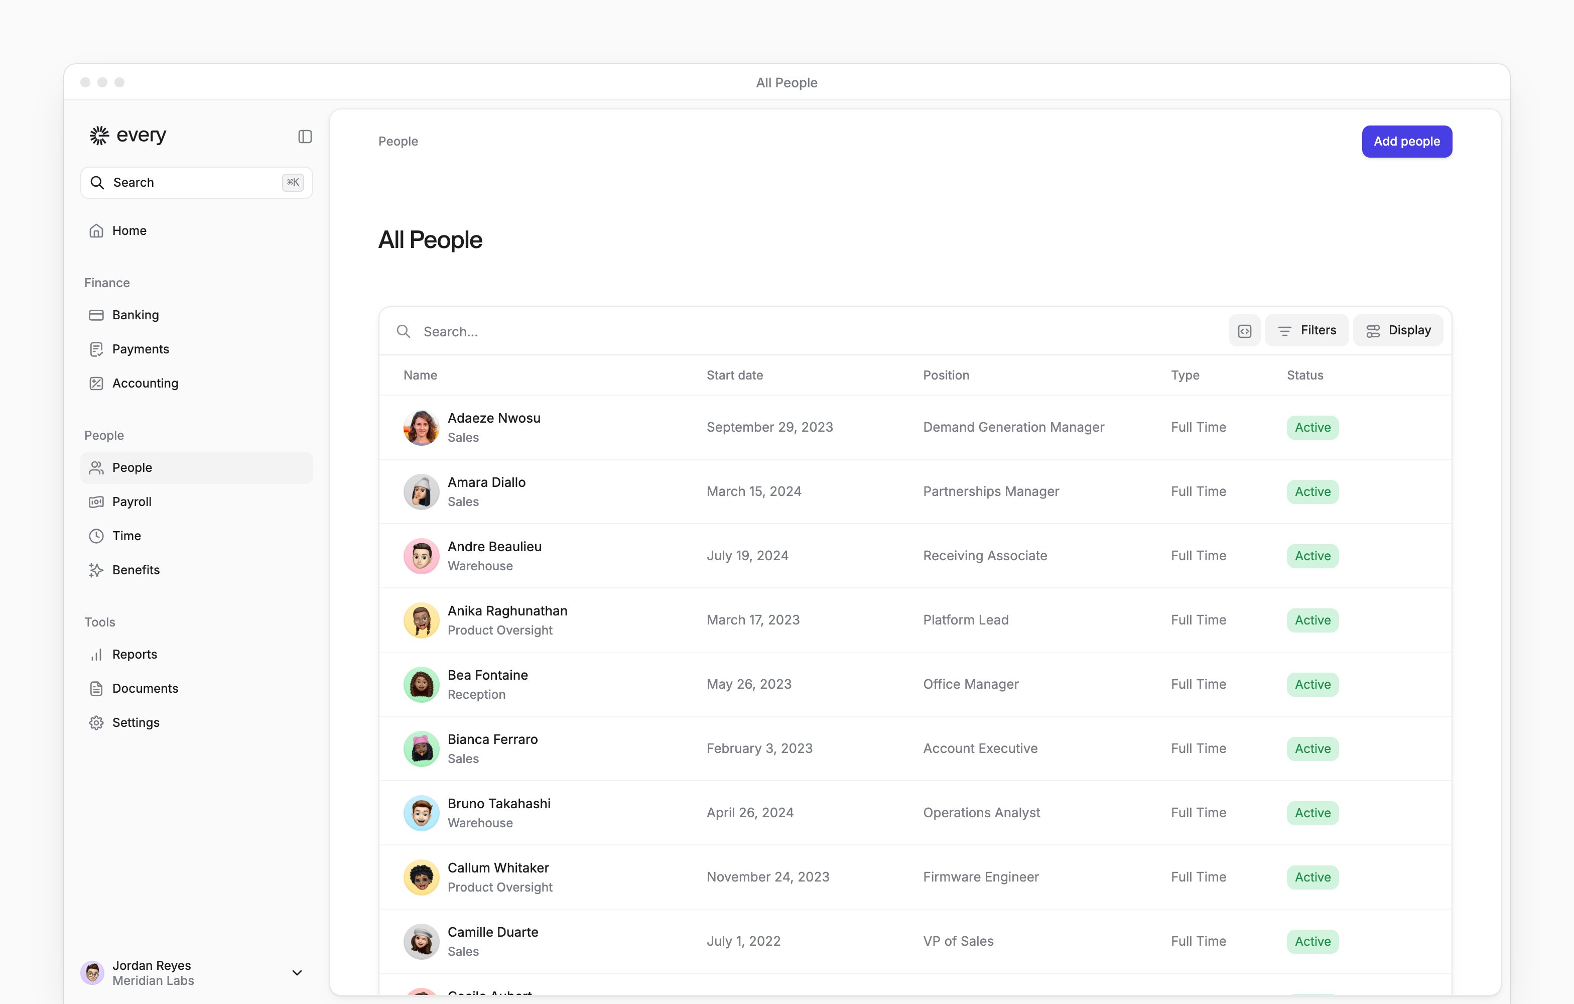Viewport: 1574px width, 1004px height.
Task: Click Jordan Reyes avatar
Action: (92, 973)
